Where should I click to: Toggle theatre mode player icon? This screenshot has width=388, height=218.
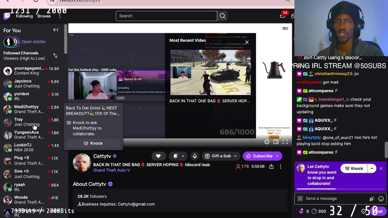[x=276, y=142]
